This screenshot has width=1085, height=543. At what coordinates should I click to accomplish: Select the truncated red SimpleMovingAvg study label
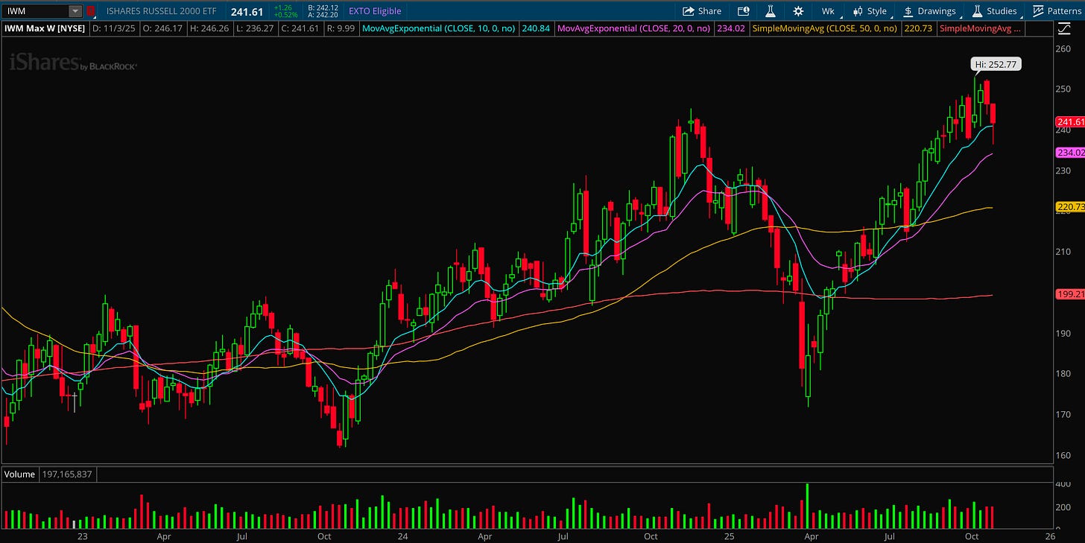[981, 29]
